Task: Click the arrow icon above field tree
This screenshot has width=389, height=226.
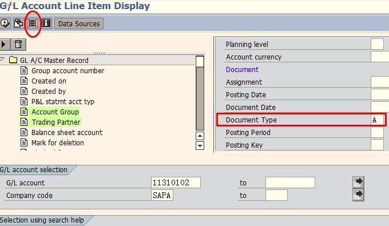Action: pos(5,45)
